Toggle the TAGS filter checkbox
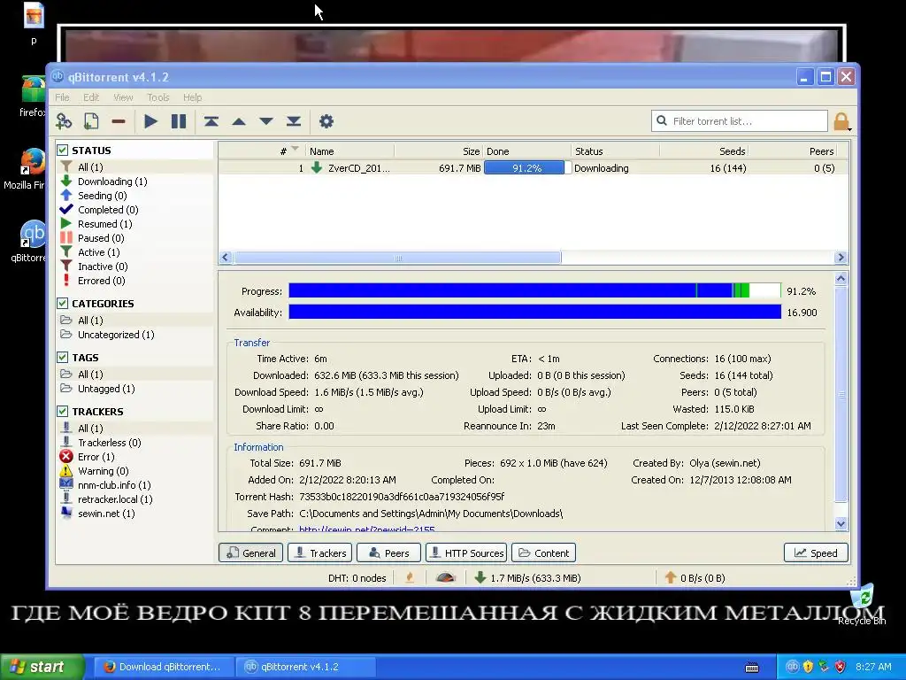 [x=63, y=358]
